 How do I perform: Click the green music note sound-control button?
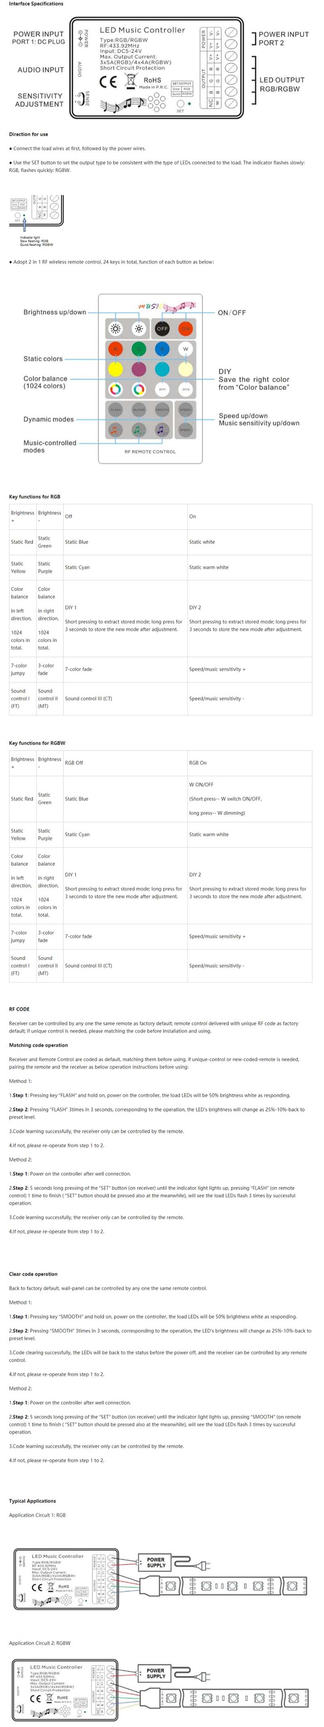(139, 430)
